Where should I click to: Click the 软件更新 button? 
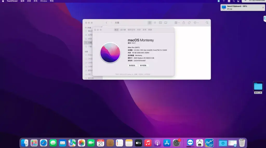tap(144, 65)
